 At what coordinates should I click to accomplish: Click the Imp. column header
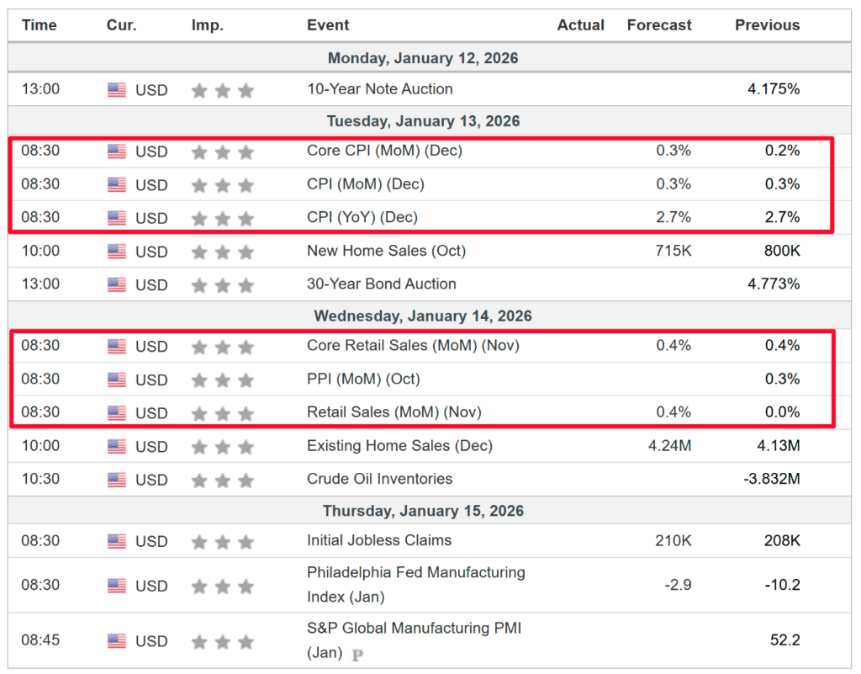coord(207,25)
